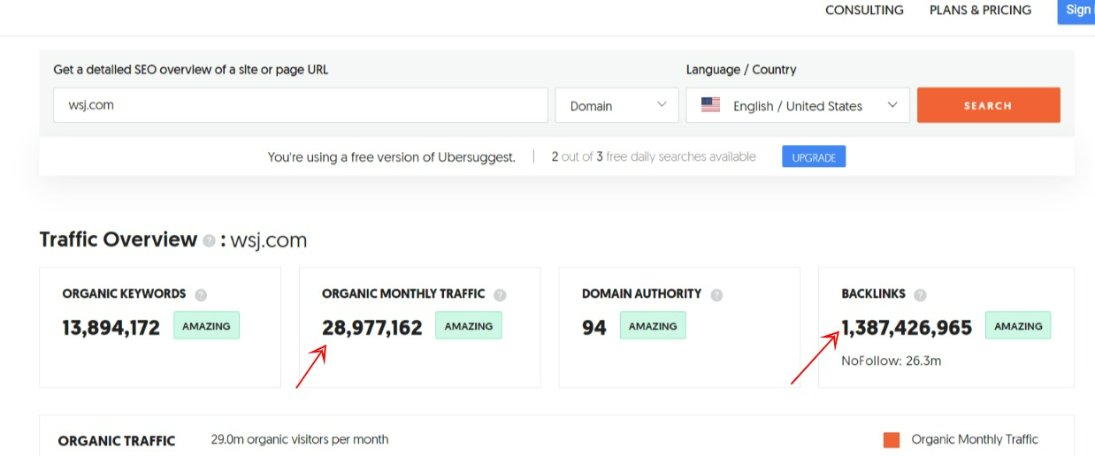Image resolution: width=1095 pixels, height=456 pixels.
Task: Go to Plans & Pricing
Action: click(980, 11)
